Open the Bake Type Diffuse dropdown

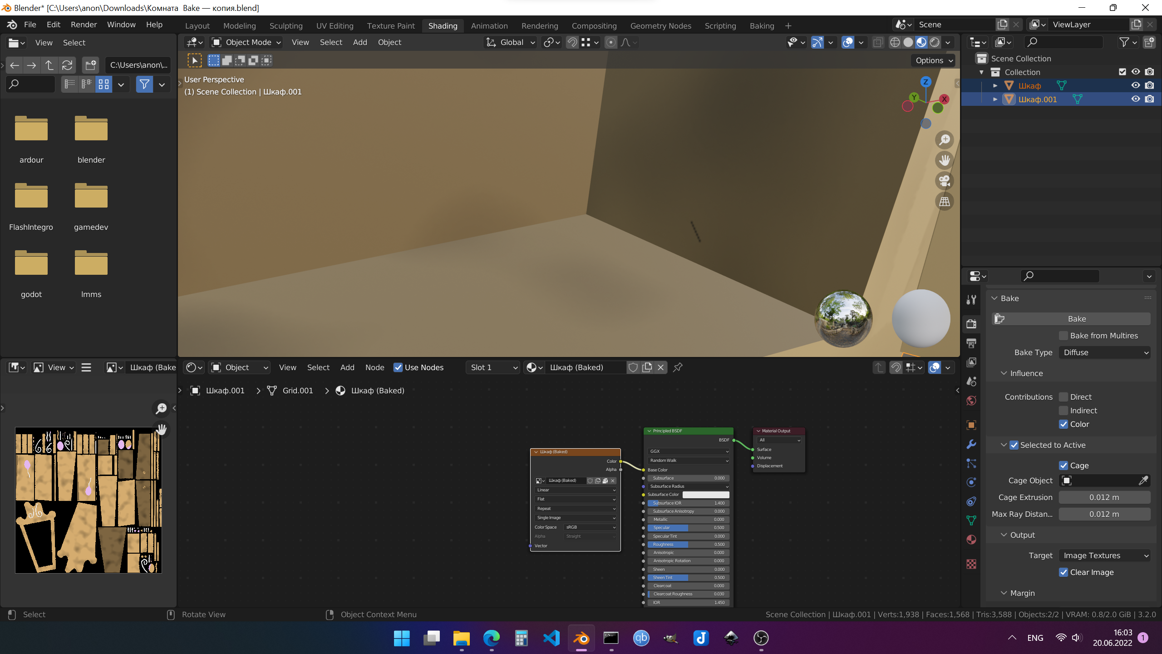[1104, 352]
